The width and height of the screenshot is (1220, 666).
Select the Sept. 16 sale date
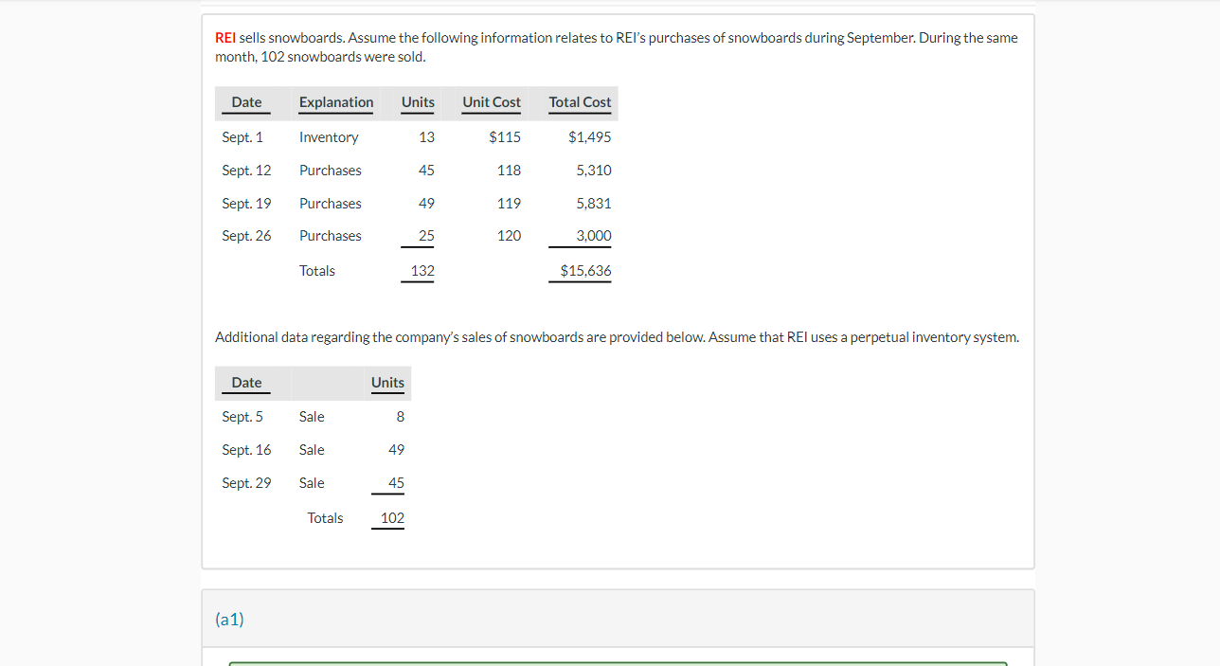point(246,450)
